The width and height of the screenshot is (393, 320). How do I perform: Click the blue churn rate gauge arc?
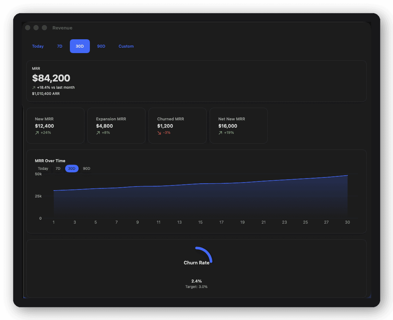tap(207, 252)
